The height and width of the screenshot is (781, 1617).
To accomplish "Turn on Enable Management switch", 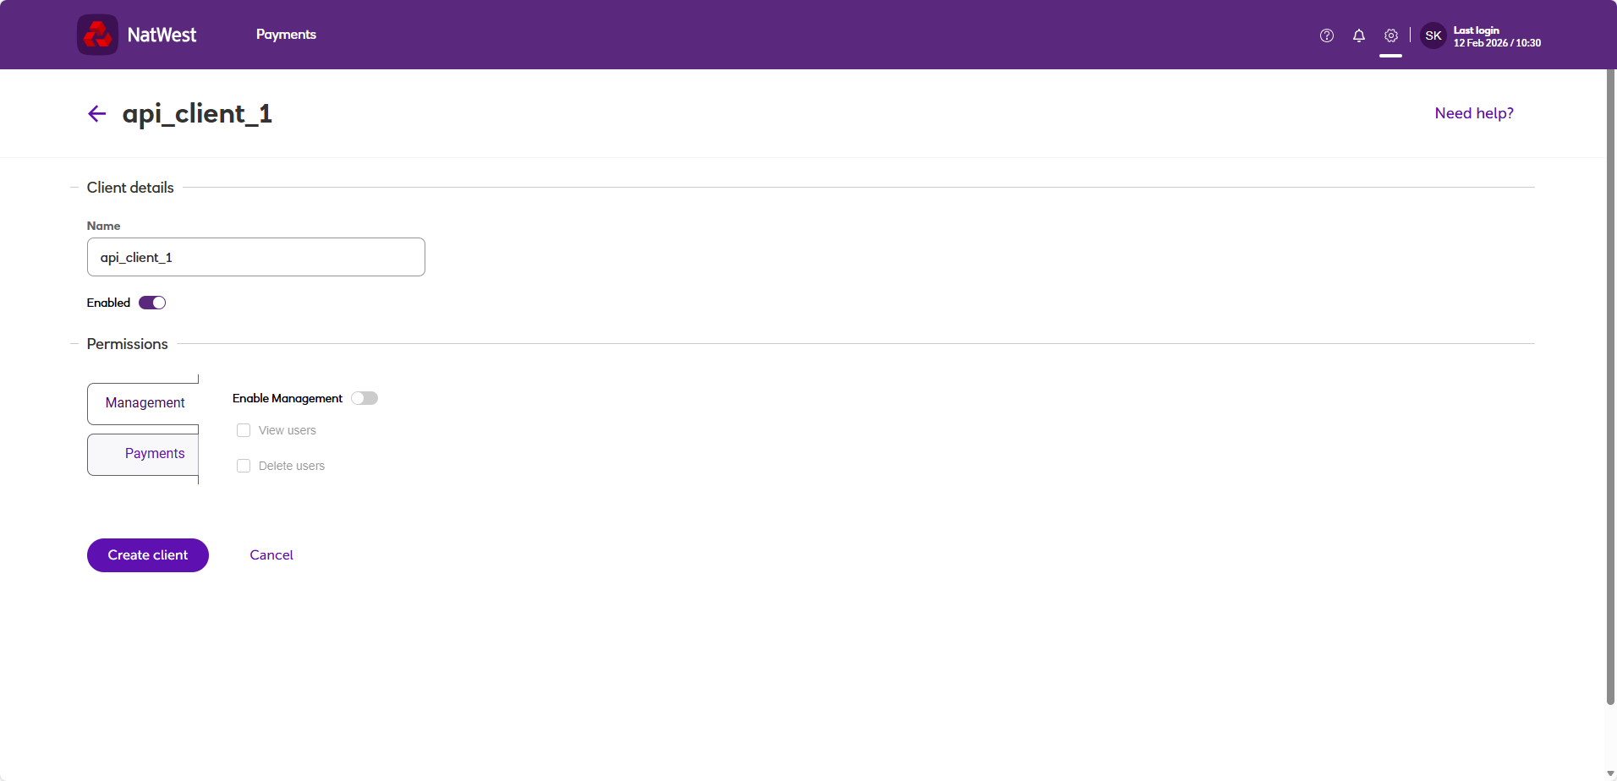I will tap(365, 398).
